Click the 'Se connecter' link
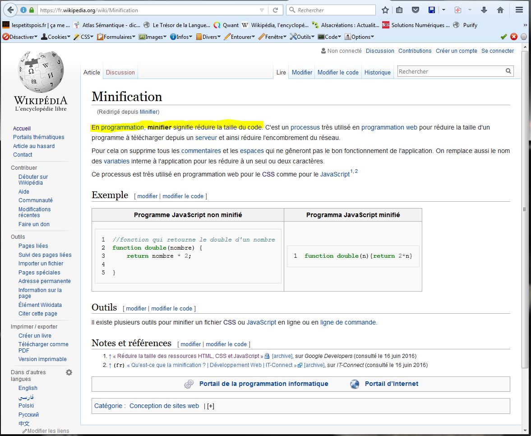This screenshot has width=531, height=436. [x=497, y=51]
